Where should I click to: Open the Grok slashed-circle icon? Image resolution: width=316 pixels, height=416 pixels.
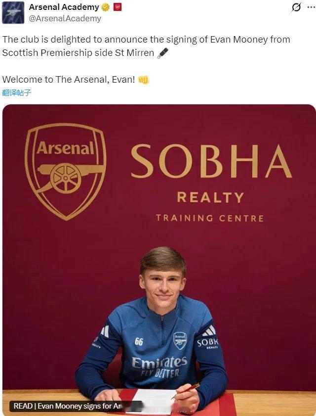[296, 7]
